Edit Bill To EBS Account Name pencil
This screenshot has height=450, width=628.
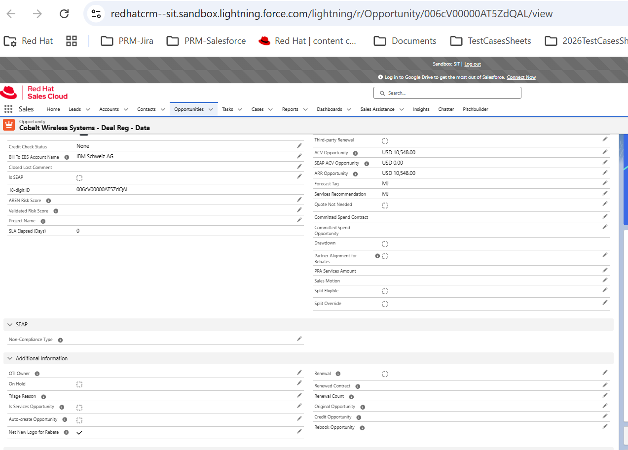tap(299, 156)
